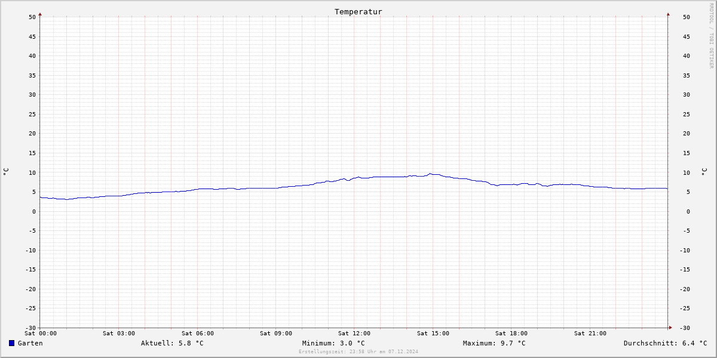The height and width of the screenshot is (358, 717).
Task: Click the Garten legend label
Action: pos(30,343)
